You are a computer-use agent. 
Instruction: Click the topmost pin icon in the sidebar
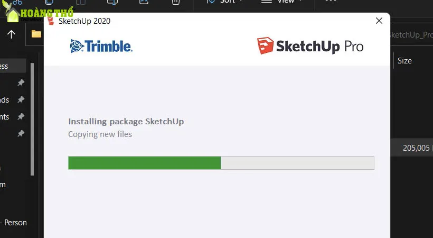21,83
